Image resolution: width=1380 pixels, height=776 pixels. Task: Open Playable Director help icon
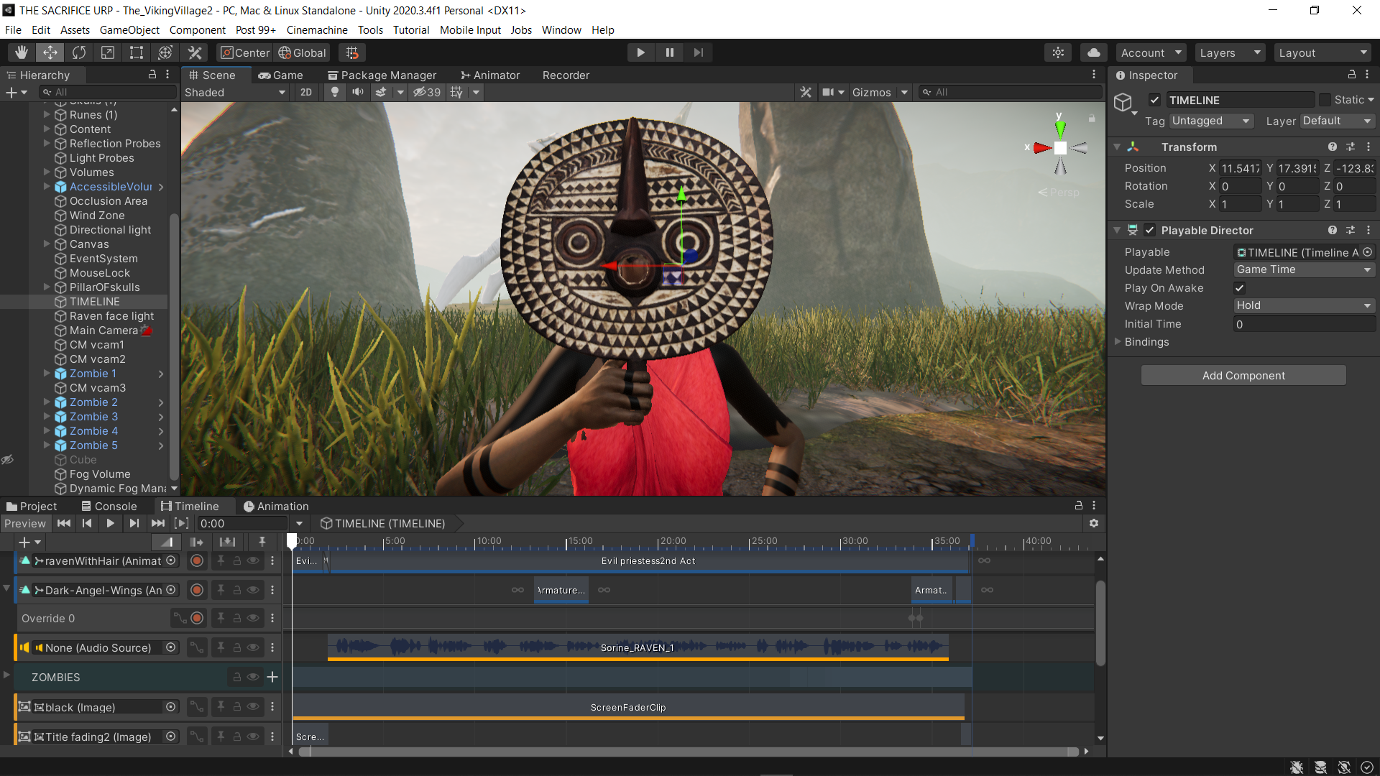[x=1333, y=230]
